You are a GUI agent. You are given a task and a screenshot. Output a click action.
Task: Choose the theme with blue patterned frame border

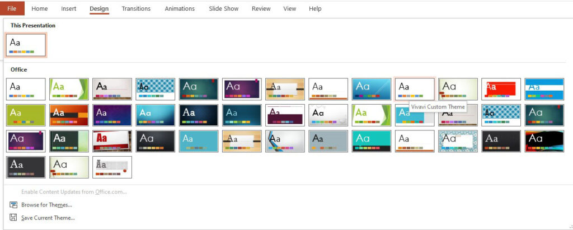click(x=458, y=141)
